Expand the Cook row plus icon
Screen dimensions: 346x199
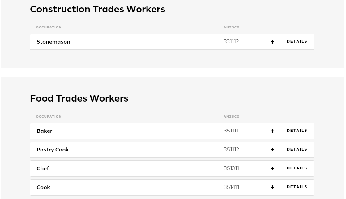click(272, 187)
